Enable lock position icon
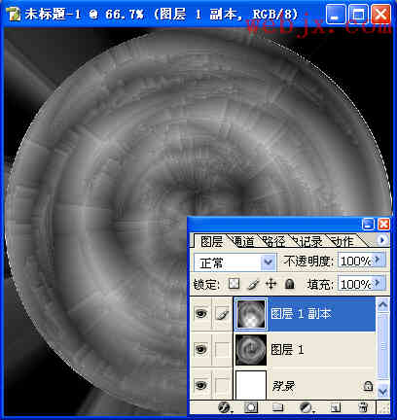Screen dimensions: 397x420 [x=271, y=284]
